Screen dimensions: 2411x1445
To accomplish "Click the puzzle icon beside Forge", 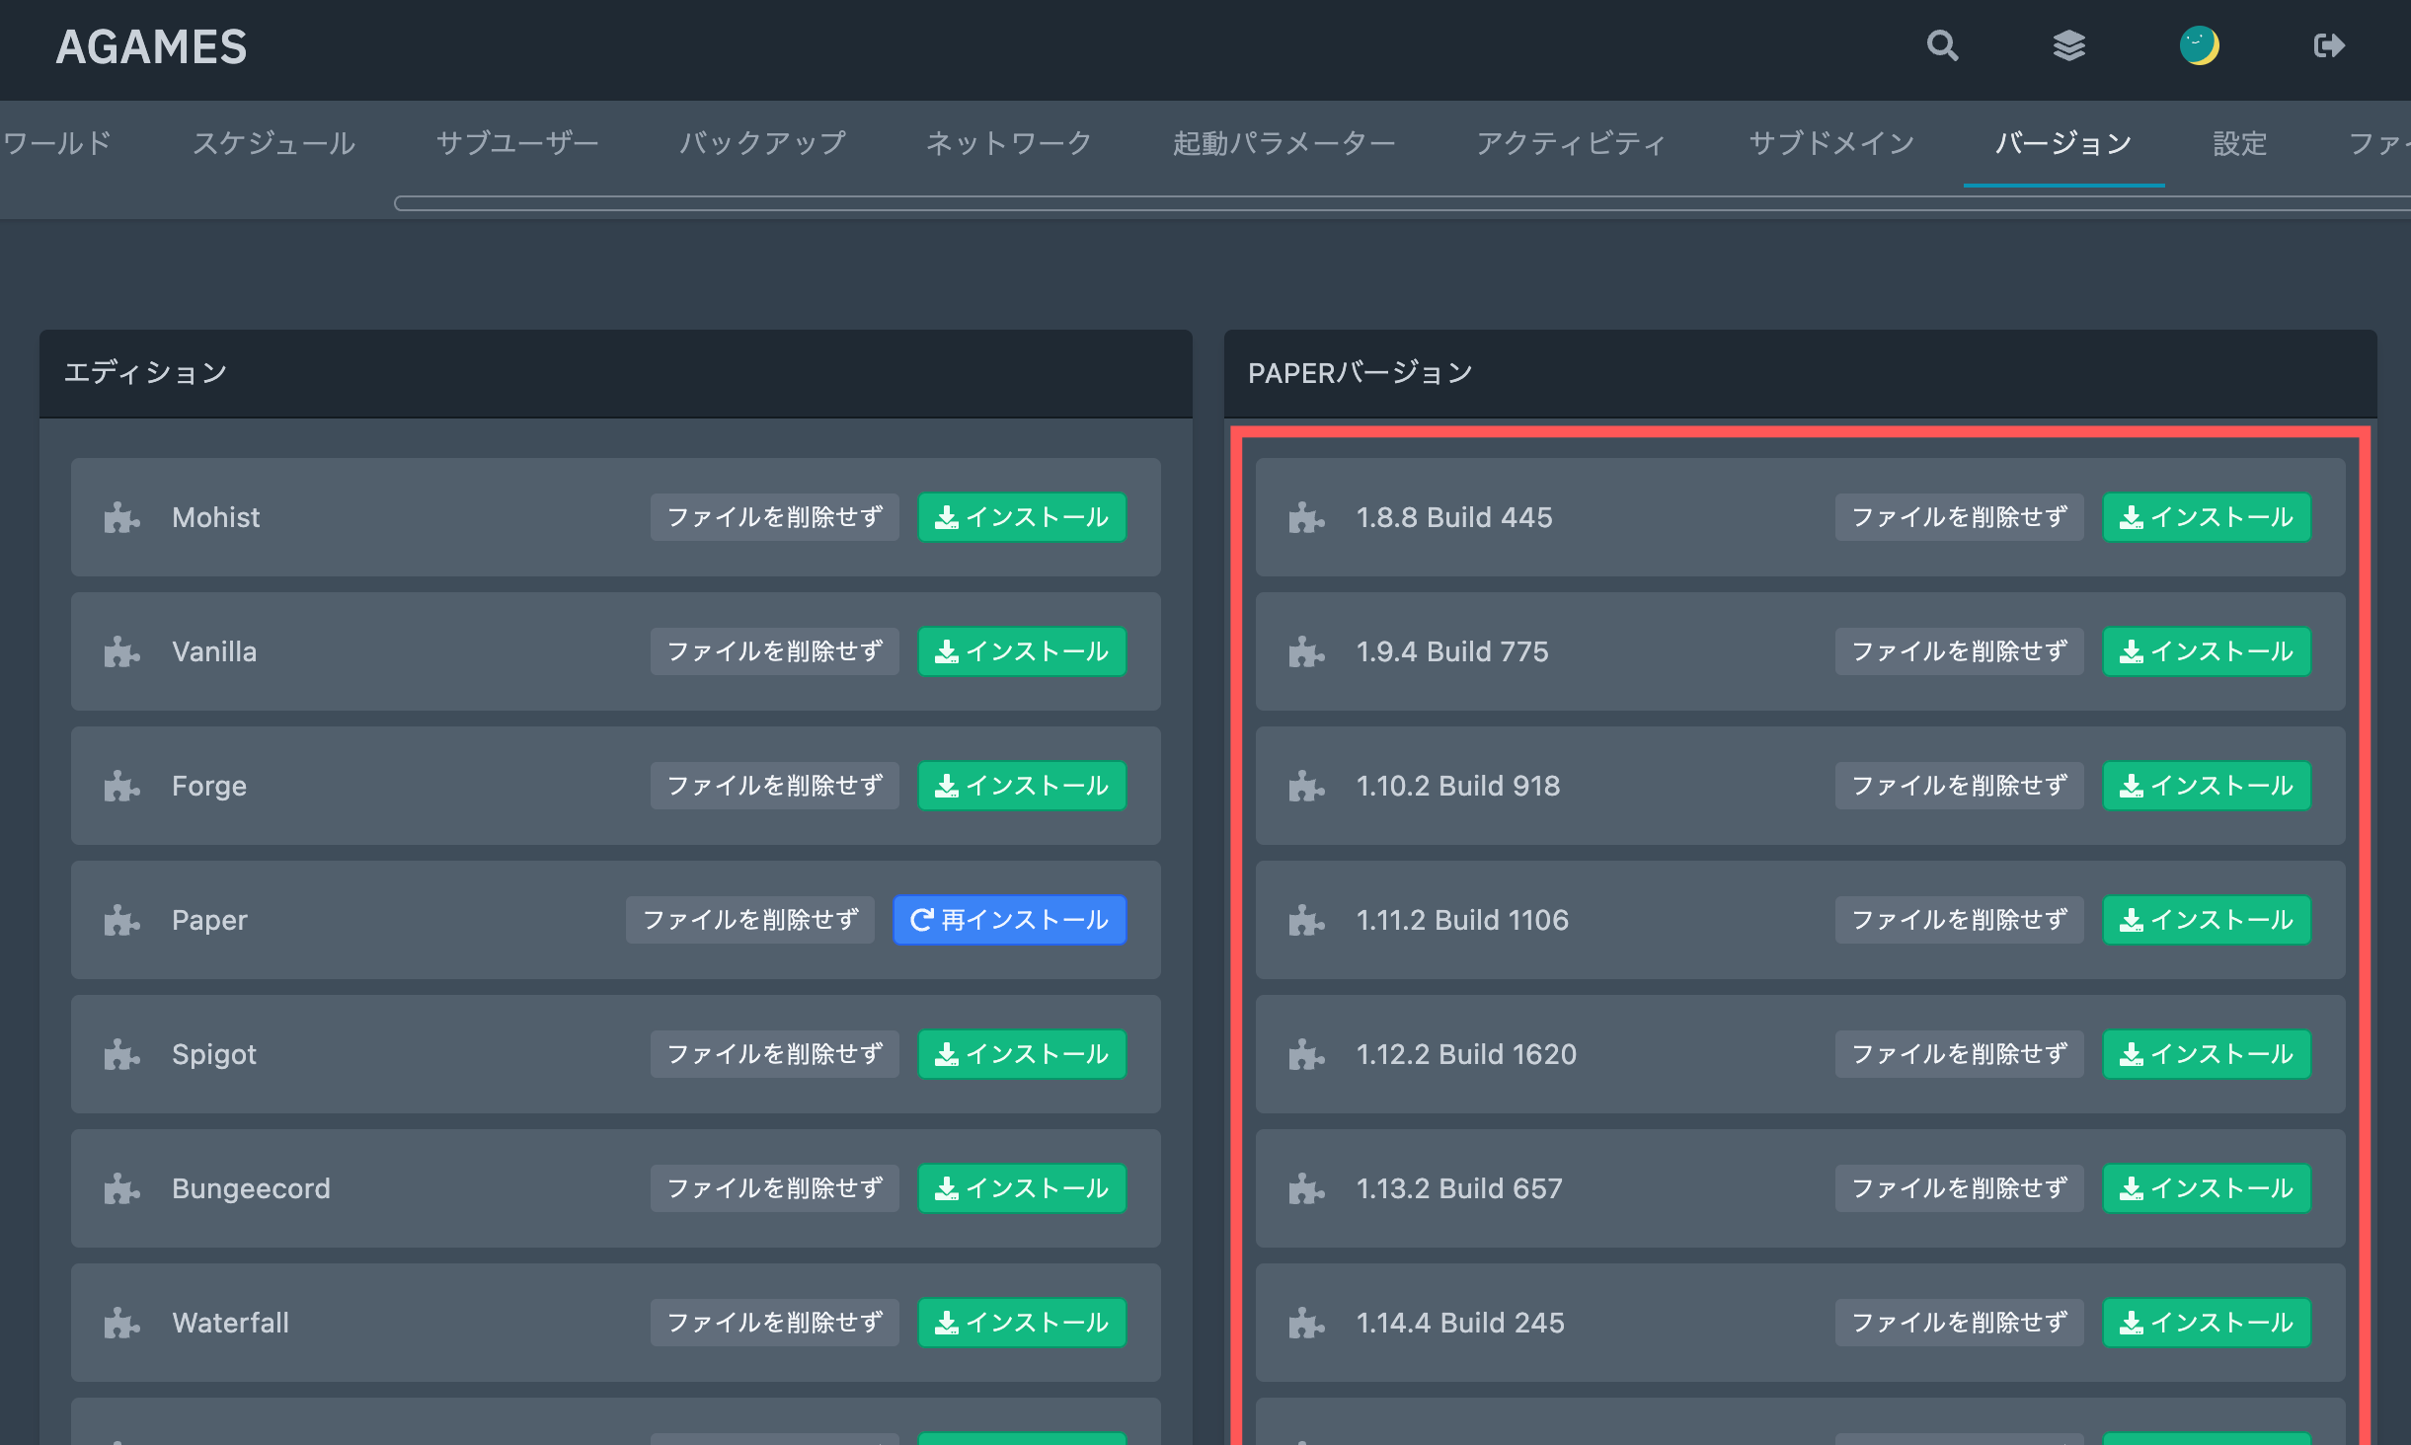I will pyautogui.click(x=121, y=786).
